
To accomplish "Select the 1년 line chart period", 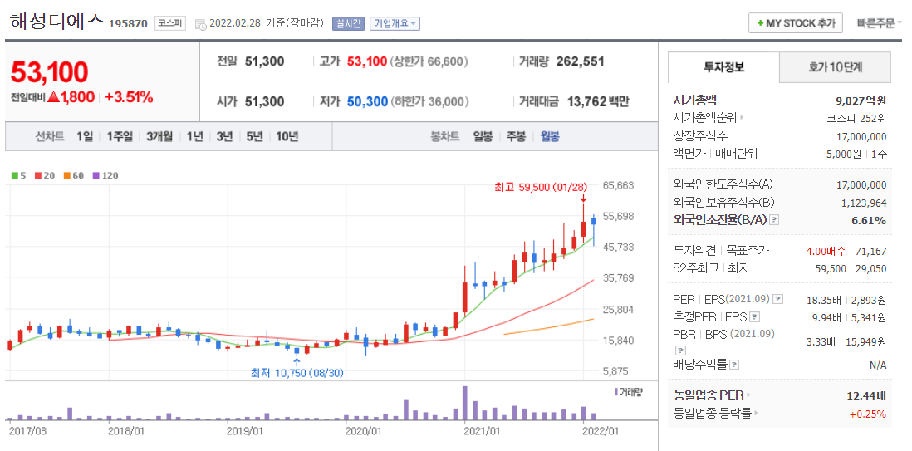I will point(195,137).
